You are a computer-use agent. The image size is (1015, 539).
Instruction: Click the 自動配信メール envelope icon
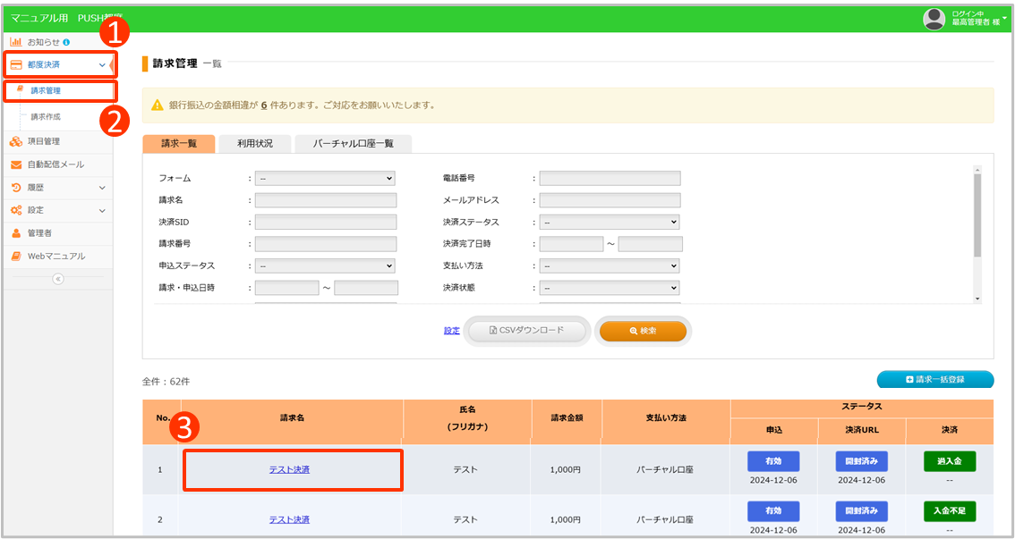click(16, 164)
